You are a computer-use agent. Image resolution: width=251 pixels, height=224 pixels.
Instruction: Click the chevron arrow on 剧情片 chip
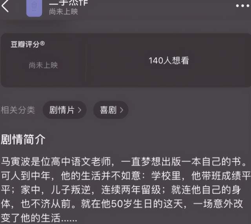[x=80, y=110]
